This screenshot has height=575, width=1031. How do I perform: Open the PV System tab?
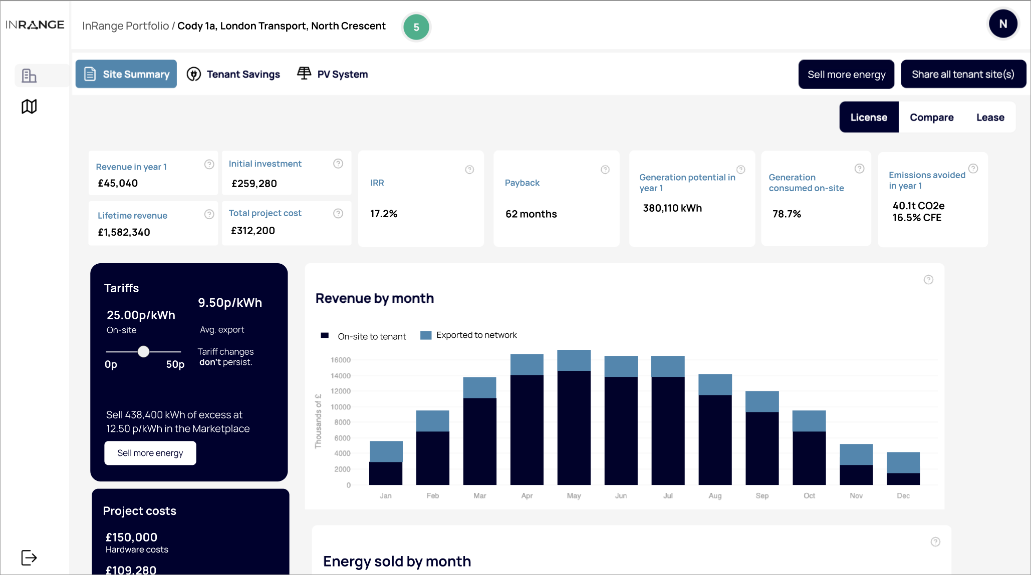coord(333,74)
